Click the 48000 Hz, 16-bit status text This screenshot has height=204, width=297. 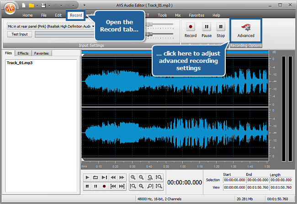[x=159, y=199]
